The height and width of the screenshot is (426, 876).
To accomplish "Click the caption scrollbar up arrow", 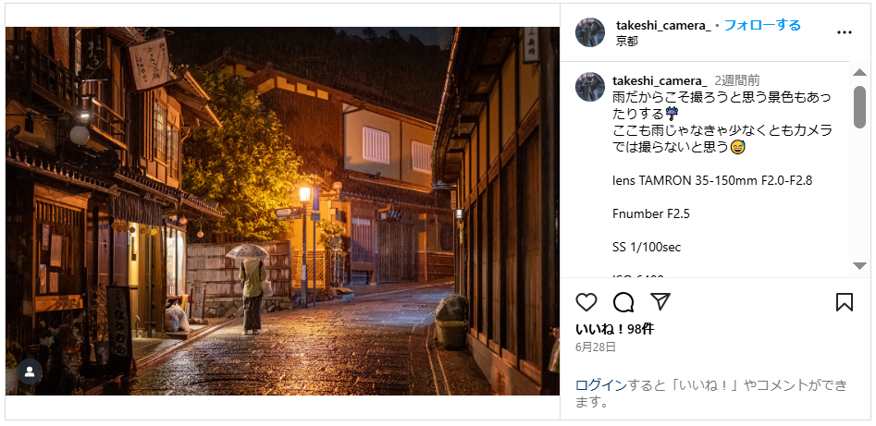I will pos(859,72).
